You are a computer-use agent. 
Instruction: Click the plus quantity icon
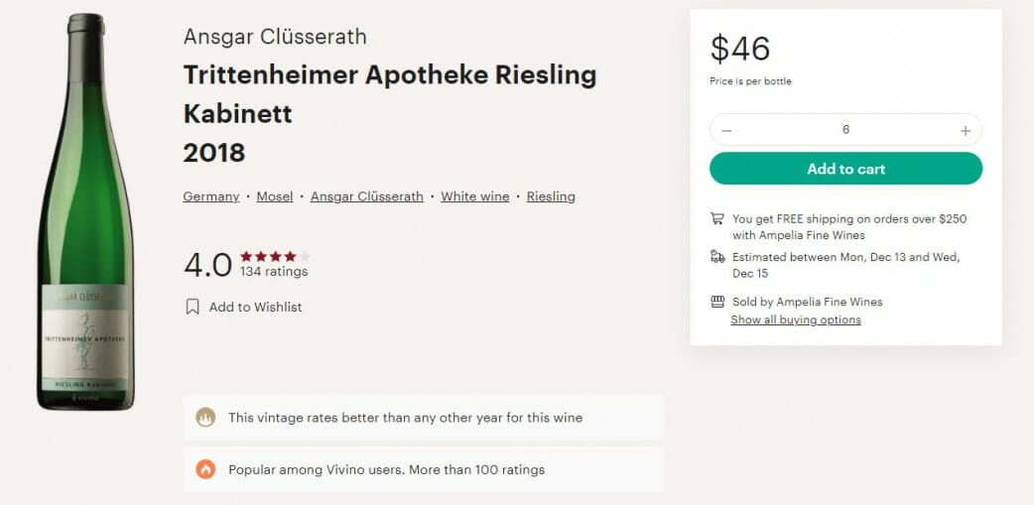coord(965,131)
